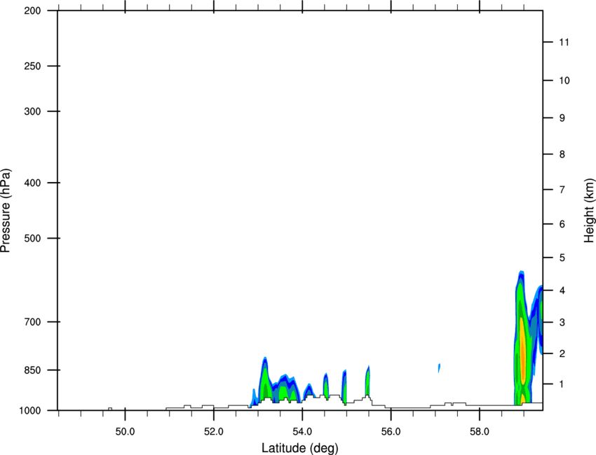Screen dimensions: 596x455
Task: Click the 400 pressure tick label
Action: click(32, 183)
